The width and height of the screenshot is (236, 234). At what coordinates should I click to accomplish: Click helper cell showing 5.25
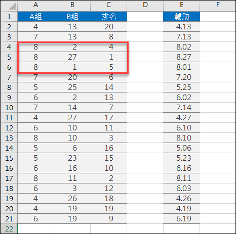coord(182,87)
